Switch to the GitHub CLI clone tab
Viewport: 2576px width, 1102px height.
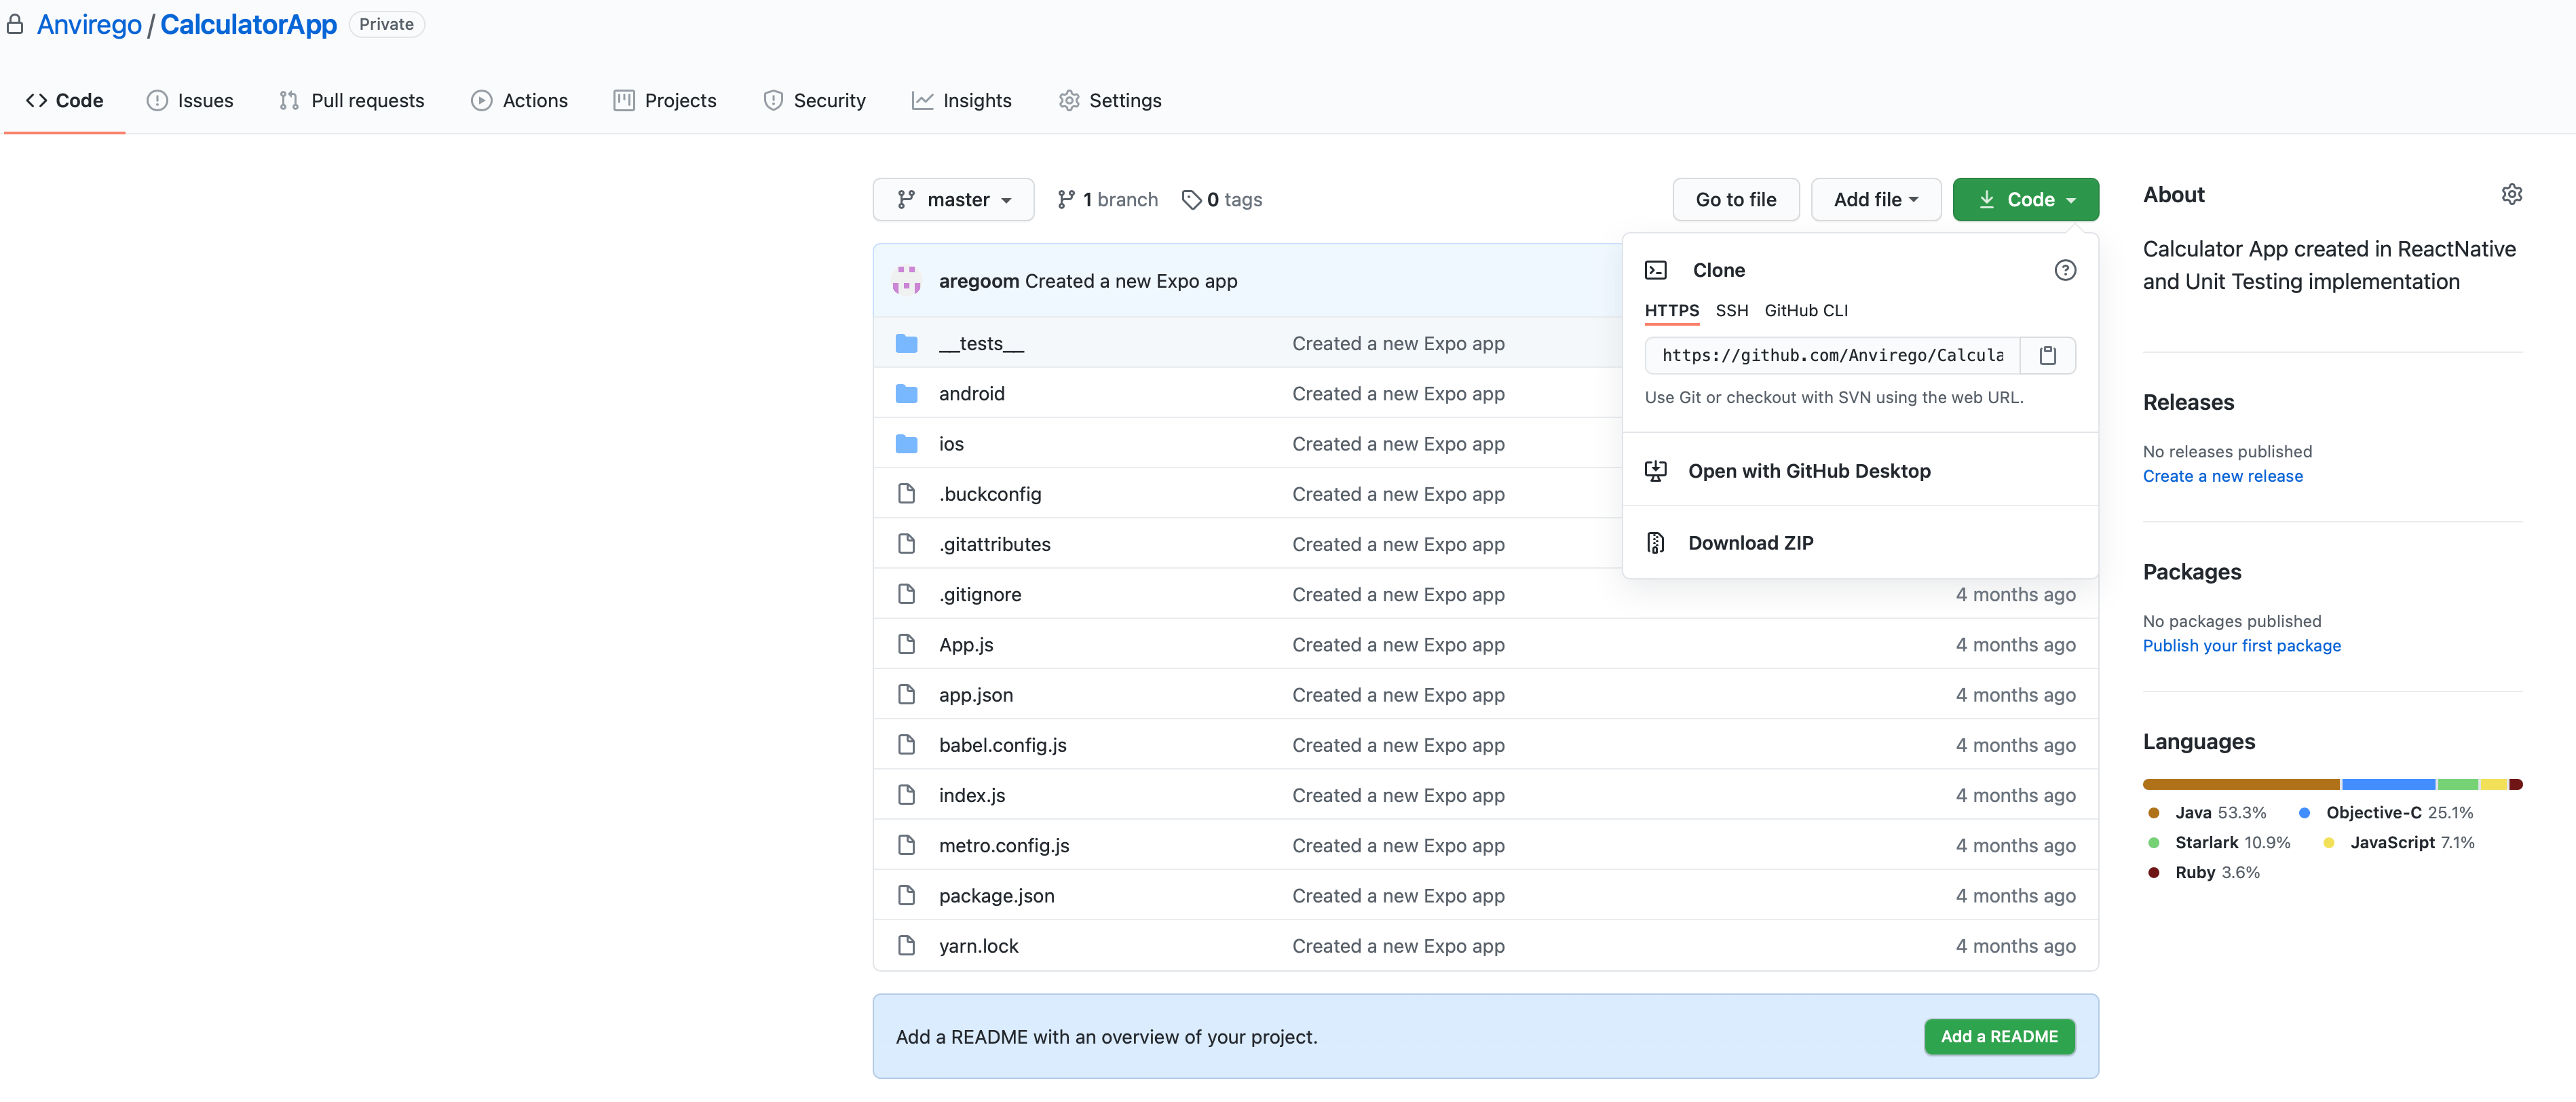pyautogui.click(x=1805, y=311)
